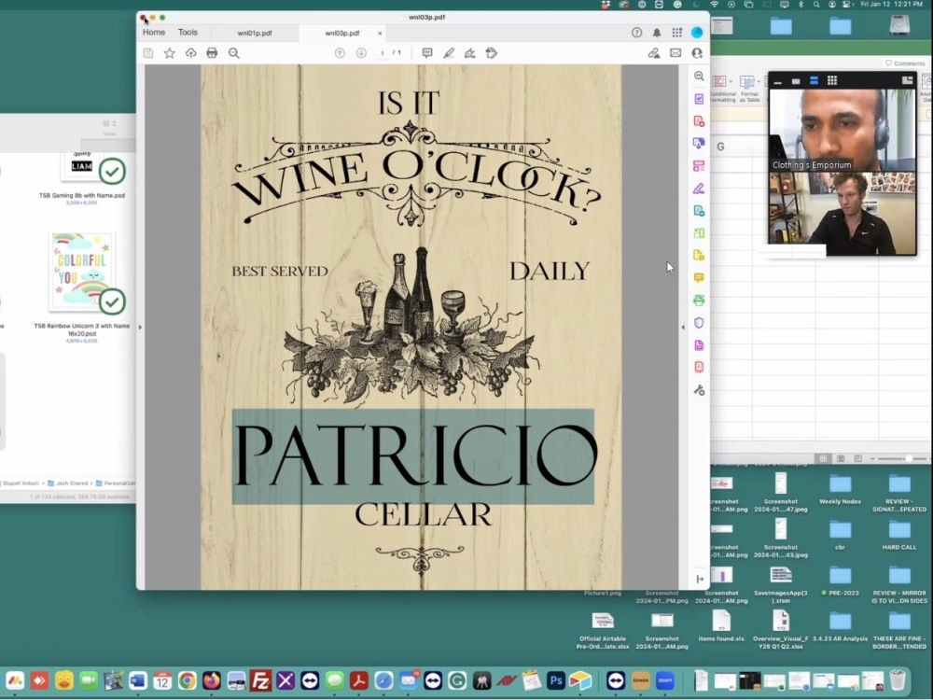This screenshot has height=700, width=933.
Task: Open the Trash in the Dock
Action: pyautogui.click(x=898, y=679)
